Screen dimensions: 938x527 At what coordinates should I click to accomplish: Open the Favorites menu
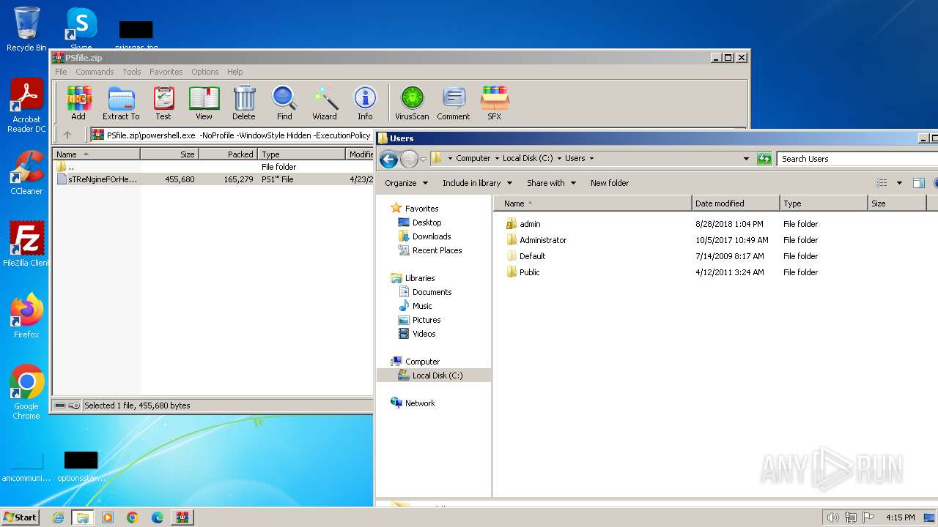166,72
